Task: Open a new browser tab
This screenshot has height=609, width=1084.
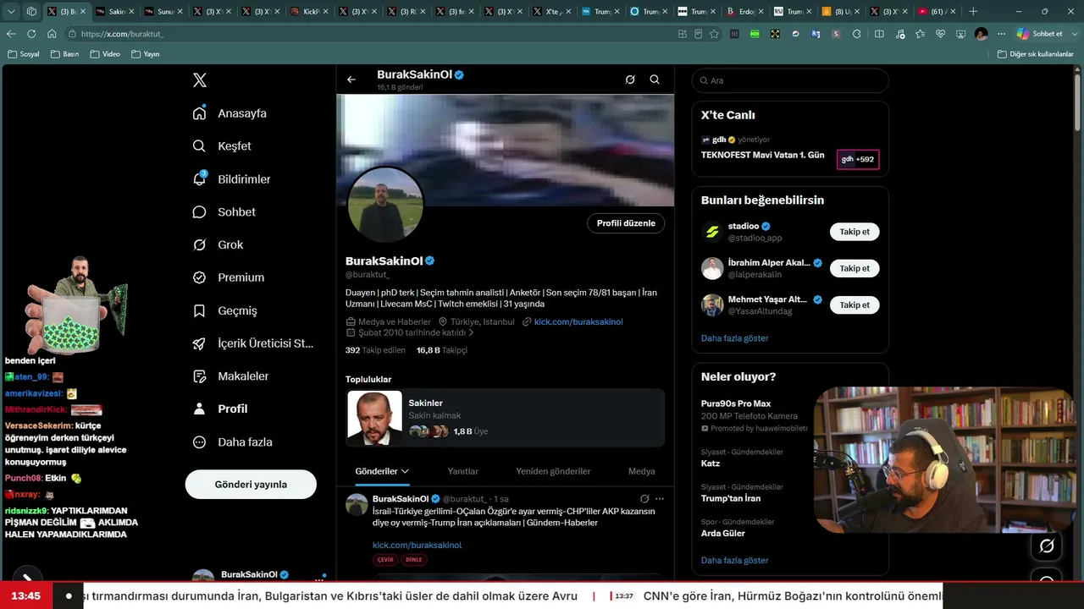Action: click(x=973, y=12)
